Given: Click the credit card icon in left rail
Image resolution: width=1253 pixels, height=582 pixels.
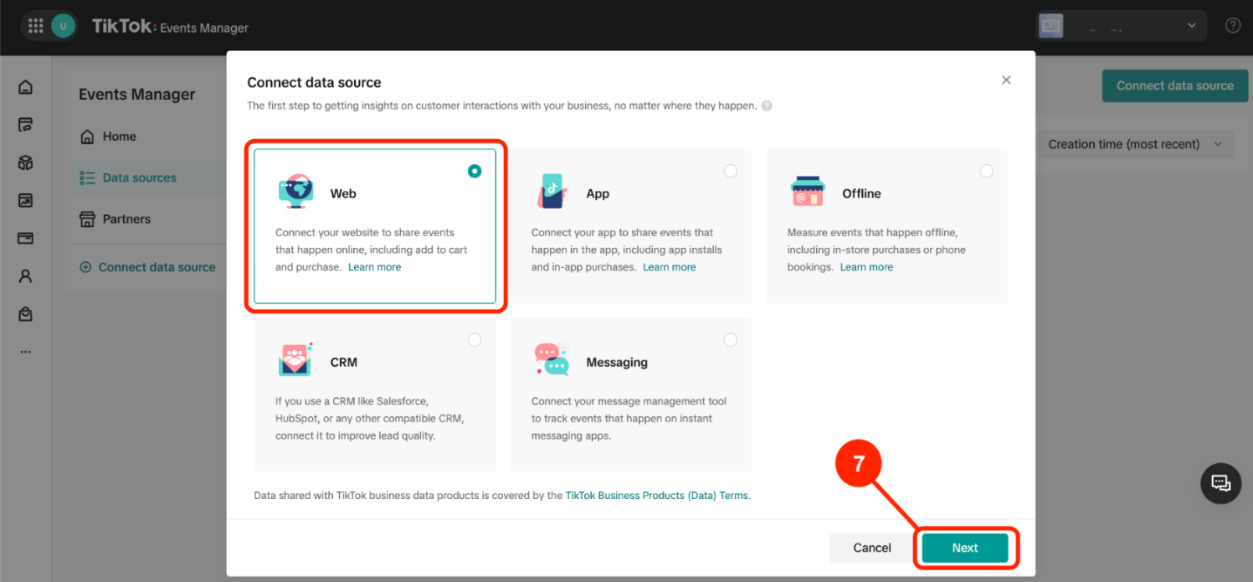Looking at the screenshot, I should 25,238.
